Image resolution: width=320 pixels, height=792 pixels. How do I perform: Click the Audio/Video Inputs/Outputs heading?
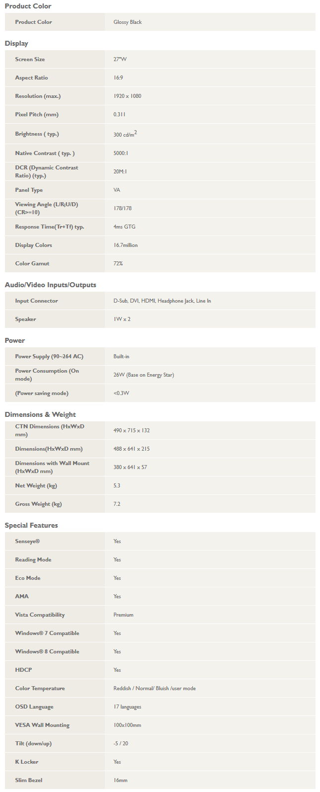click(x=51, y=285)
